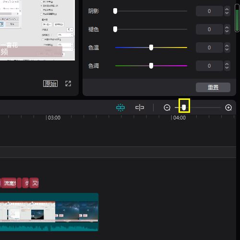The height and width of the screenshot is (240, 240).
Task: Click the 色温 value input field
Action: pos(209,48)
